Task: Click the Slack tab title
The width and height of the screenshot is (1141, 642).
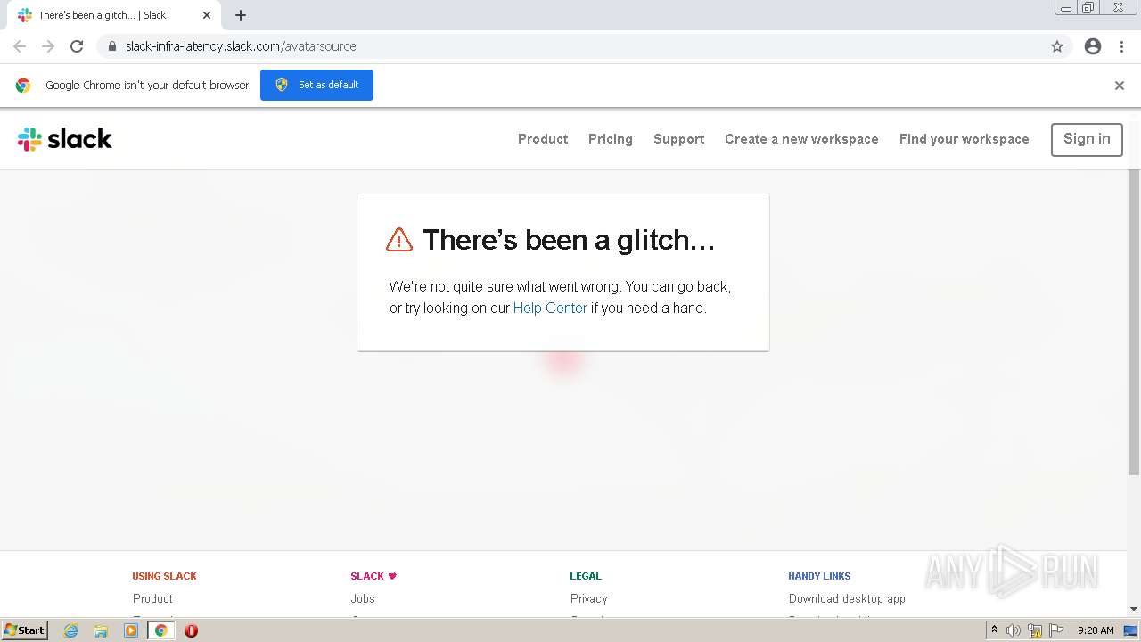Action: 103,15
